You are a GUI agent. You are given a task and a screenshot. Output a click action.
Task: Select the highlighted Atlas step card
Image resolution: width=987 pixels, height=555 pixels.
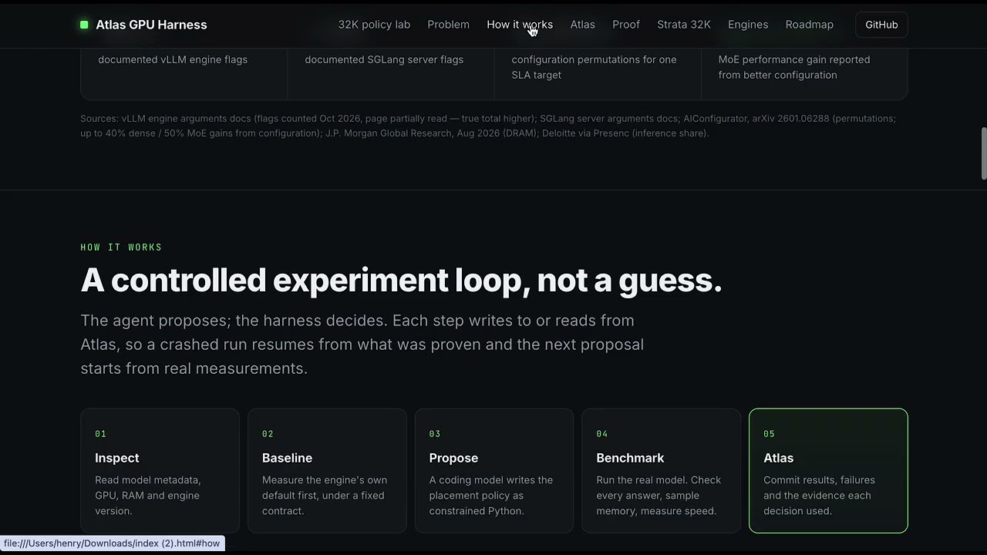pyautogui.click(x=828, y=471)
